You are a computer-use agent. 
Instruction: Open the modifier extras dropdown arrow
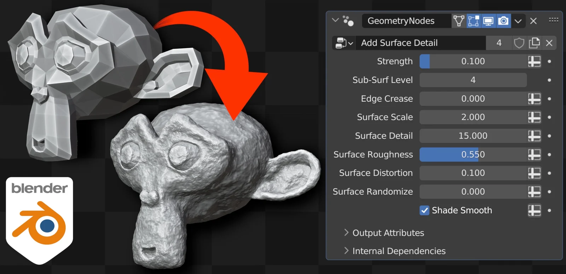pyautogui.click(x=518, y=21)
